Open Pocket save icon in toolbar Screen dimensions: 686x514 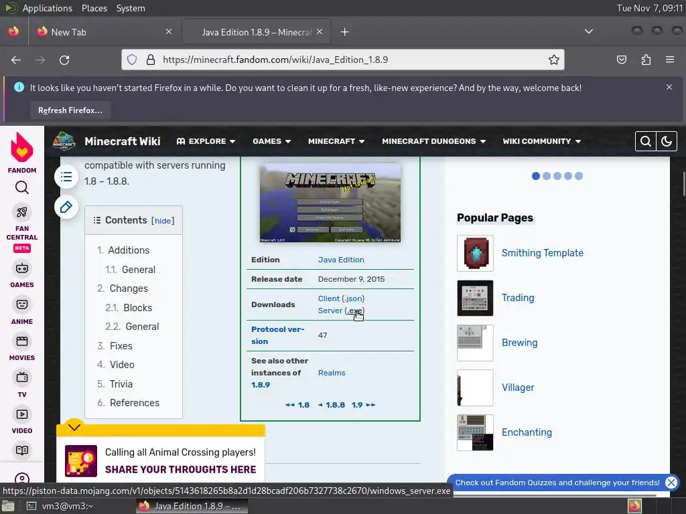[621, 60]
